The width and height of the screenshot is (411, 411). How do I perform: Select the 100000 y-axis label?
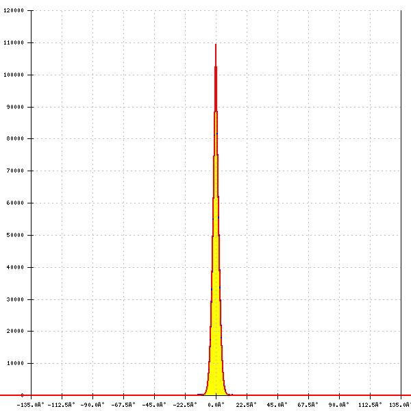(x=14, y=75)
